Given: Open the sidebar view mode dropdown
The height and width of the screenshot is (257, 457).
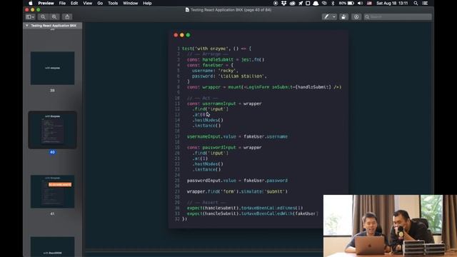Looking at the screenshot, I should click(x=30, y=17).
